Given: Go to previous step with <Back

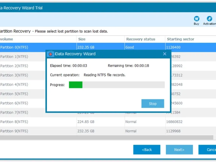Looking at the screenshot, I should tap(147, 150).
